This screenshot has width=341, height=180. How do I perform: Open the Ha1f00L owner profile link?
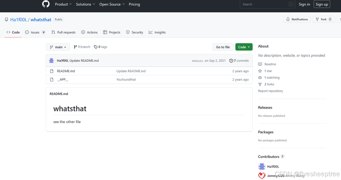[18, 19]
